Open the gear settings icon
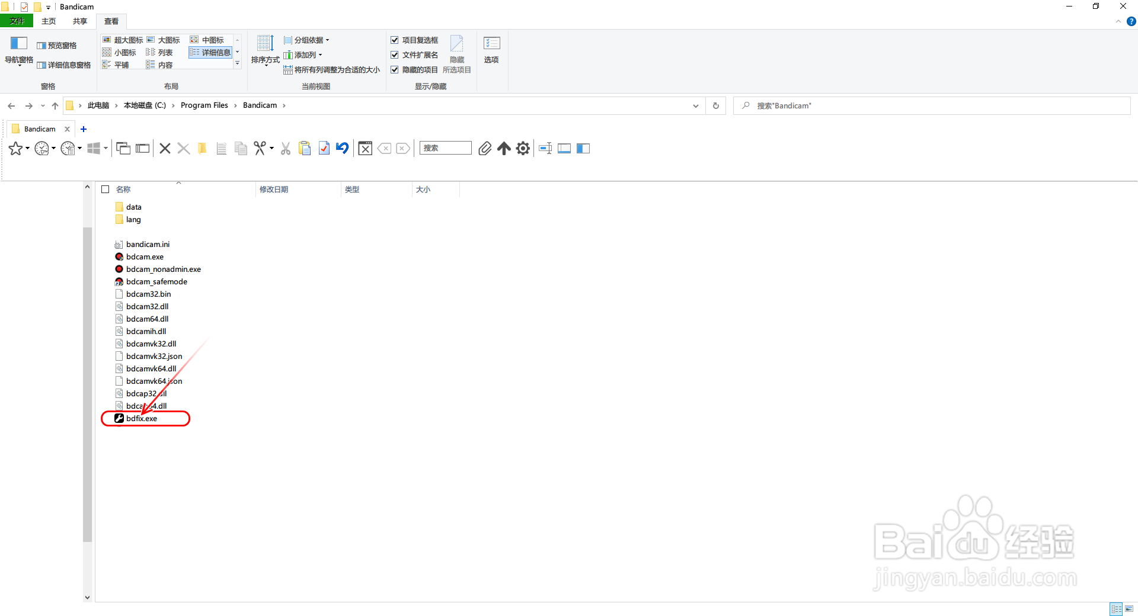Image resolution: width=1138 pixels, height=616 pixels. tap(523, 149)
